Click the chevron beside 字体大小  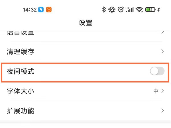click(x=163, y=91)
